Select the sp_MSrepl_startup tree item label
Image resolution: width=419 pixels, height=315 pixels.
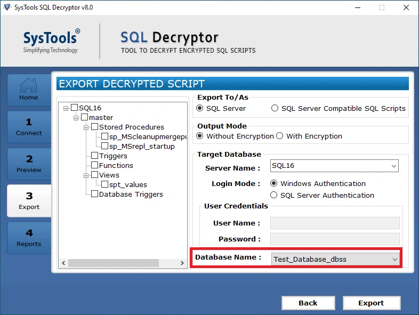pos(142,146)
